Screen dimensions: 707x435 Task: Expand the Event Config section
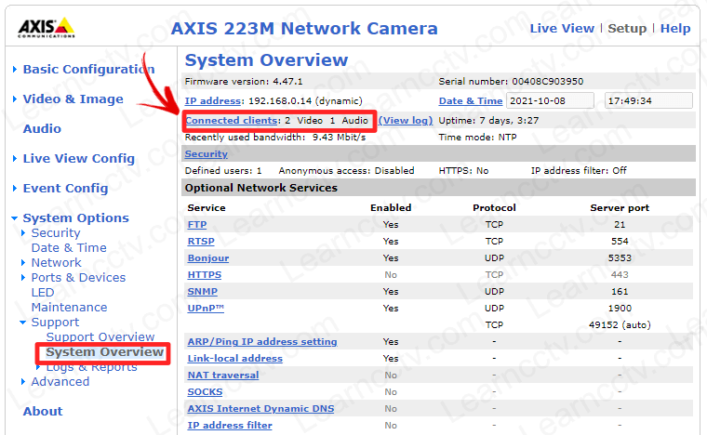coord(65,189)
